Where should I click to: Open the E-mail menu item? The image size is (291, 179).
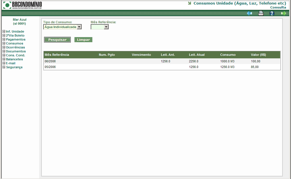tap(11, 63)
